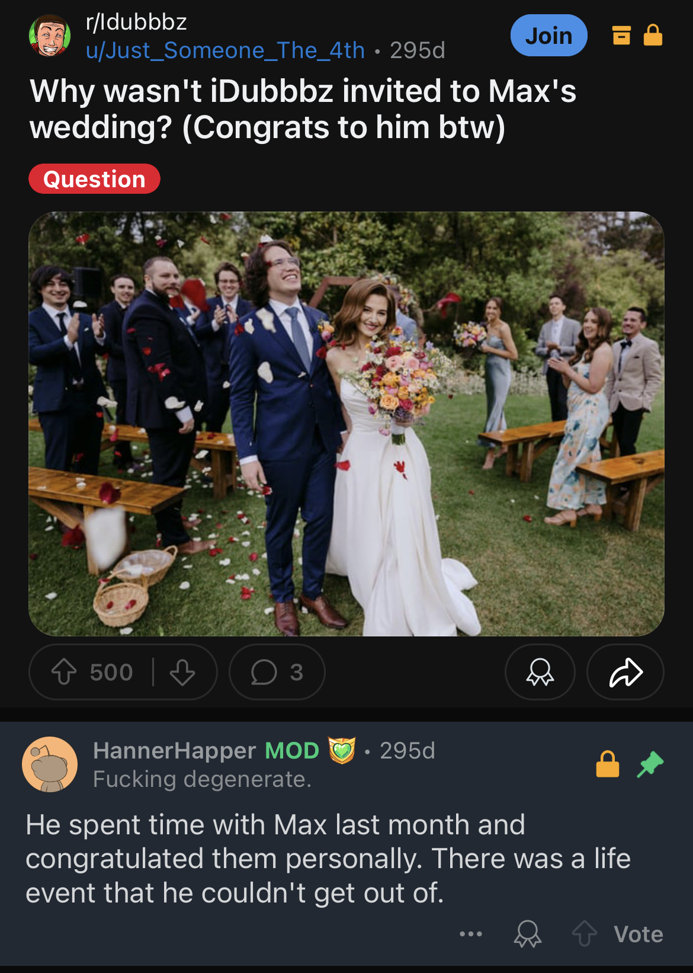The image size is (693, 973).
Task: Open u/Just_Someone_The_4th profile link
Action: [225, 50]
